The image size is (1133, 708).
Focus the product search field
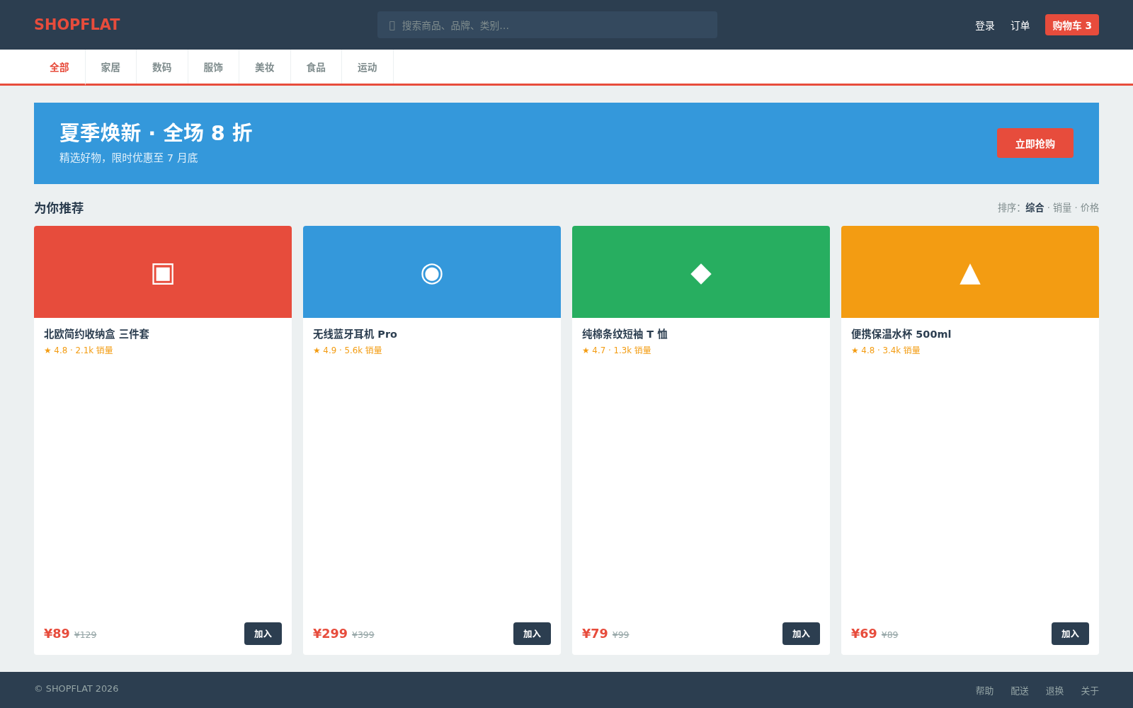click(547, 25)
